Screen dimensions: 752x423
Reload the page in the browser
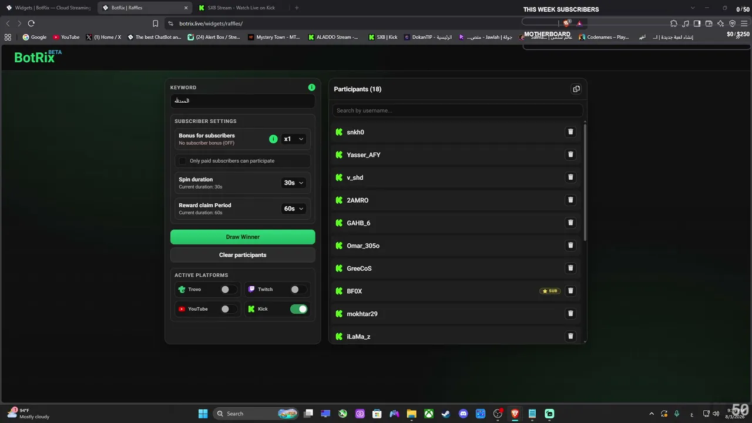[x=31, y=23]
